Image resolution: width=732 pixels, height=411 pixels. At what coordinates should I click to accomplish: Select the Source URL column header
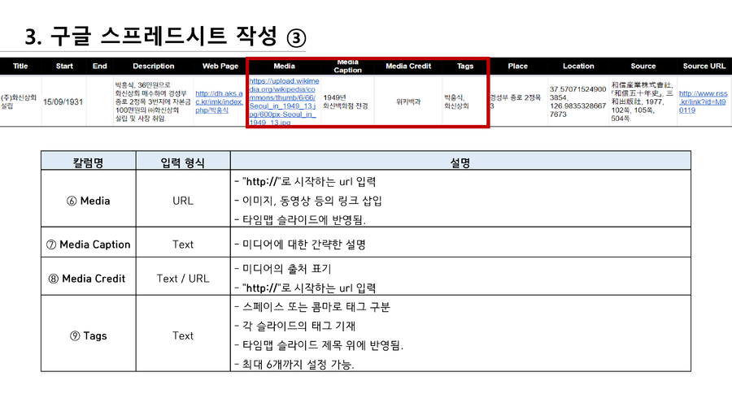pos(704,66)
